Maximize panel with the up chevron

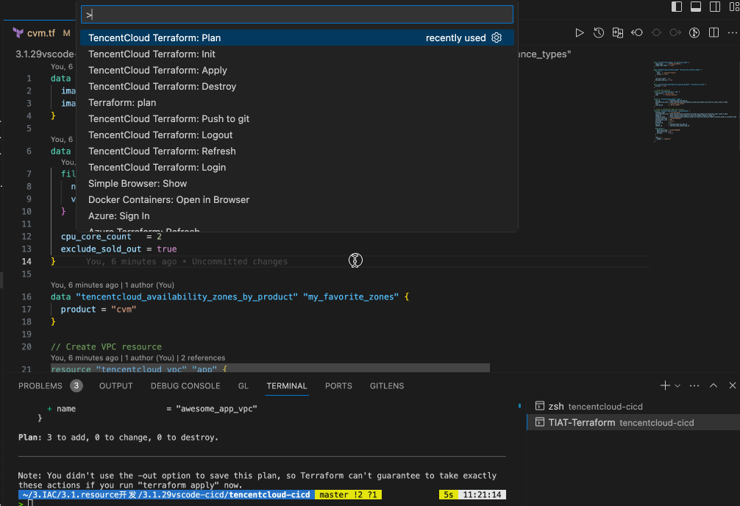click(x=714, y=385)
